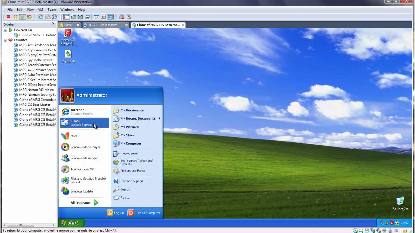The width and height of the screenshot is (415, 233).
Task: Collapse the Powered On tree group
Action: [x=5, y=30]
